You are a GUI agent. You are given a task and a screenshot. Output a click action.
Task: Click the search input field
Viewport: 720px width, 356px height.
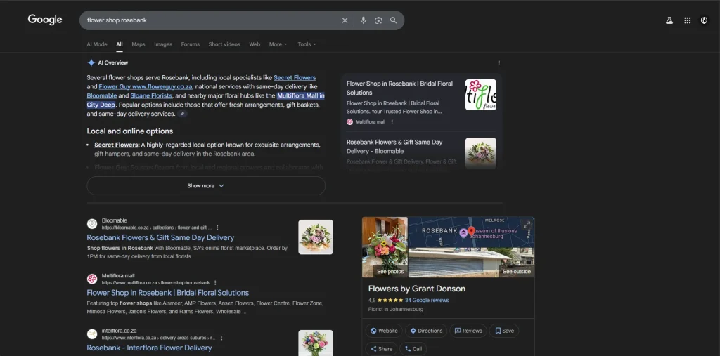(211, 20)
